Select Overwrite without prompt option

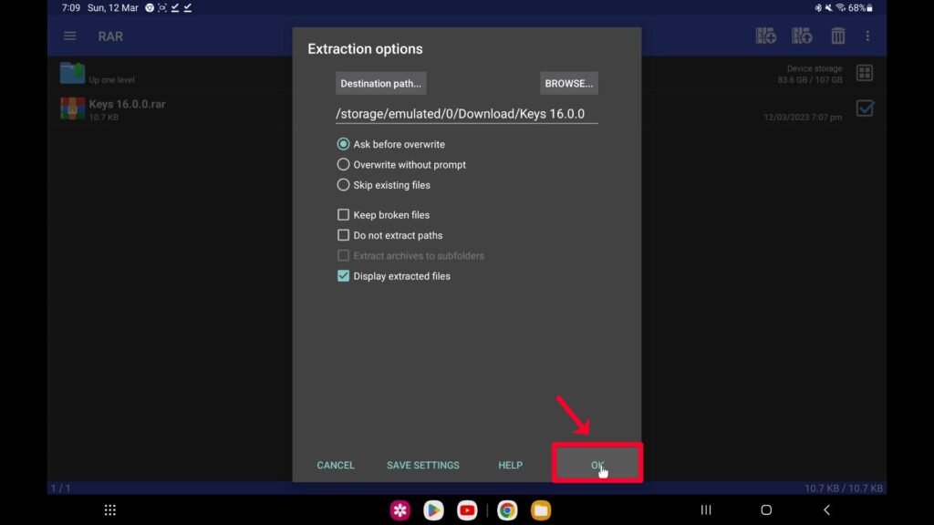click(344, 165)
